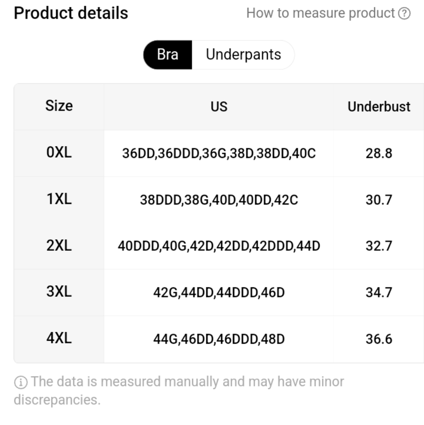The image size is (424, 425).
Task: Click the question mark help icon
Action: pyautogui.click(x=404, y=13)
